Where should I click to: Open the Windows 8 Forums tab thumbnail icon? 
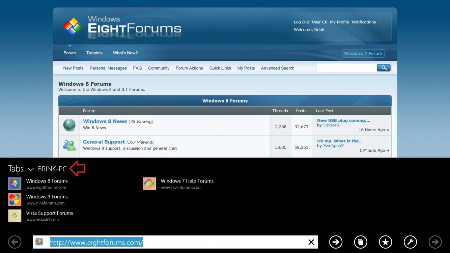[x=15, y=184]
